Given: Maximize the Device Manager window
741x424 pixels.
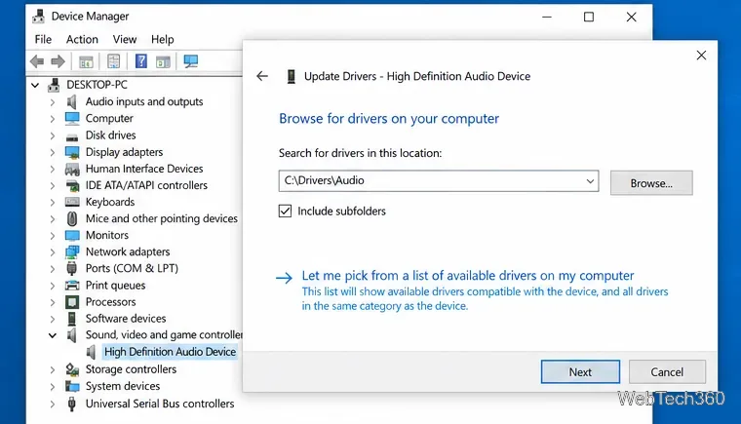Looking at the screenshot, I should pyautogui.click(x=589, y=17).
